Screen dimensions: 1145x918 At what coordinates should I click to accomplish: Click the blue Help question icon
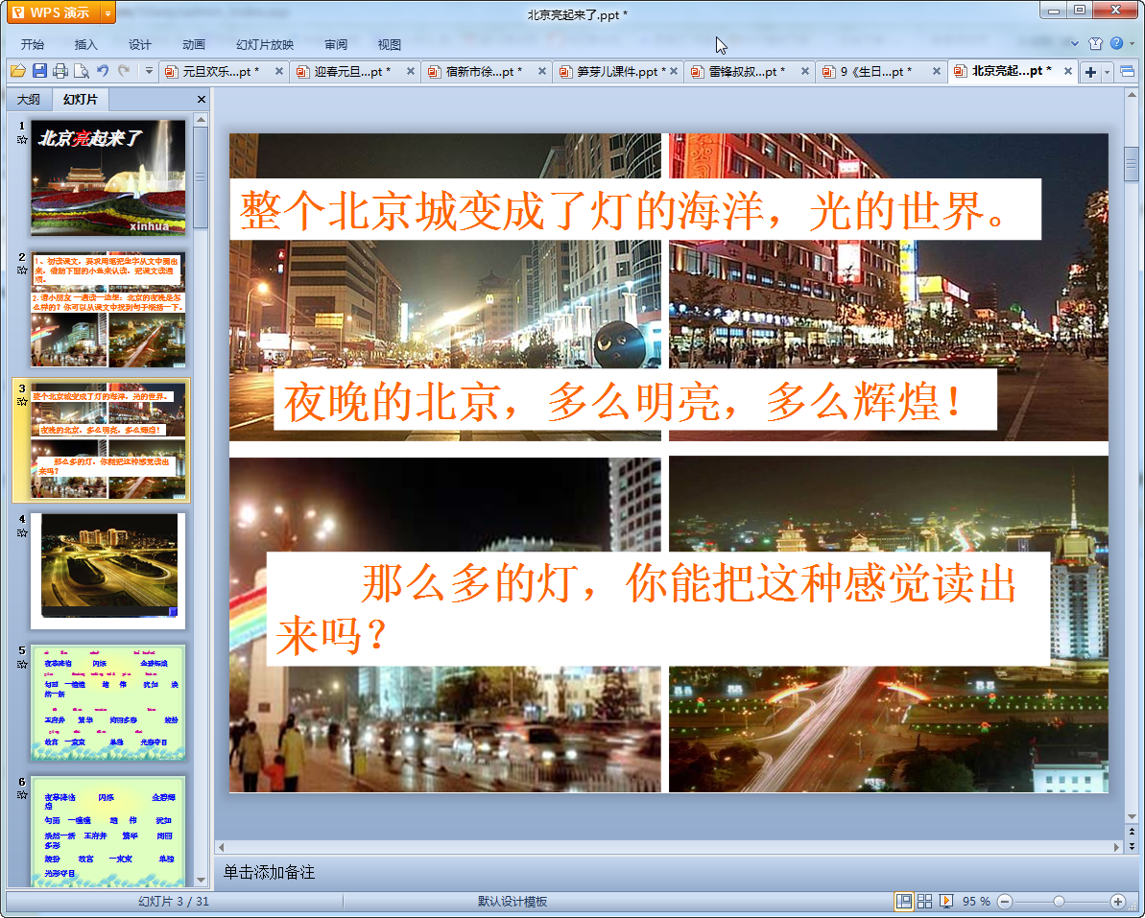[x=1116, y=44]
